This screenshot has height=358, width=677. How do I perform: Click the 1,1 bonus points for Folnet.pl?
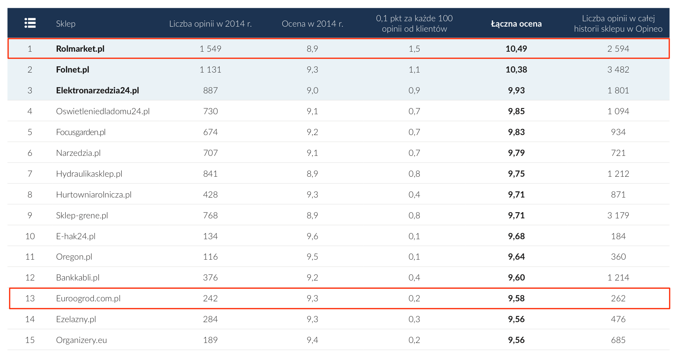(414, 69)
